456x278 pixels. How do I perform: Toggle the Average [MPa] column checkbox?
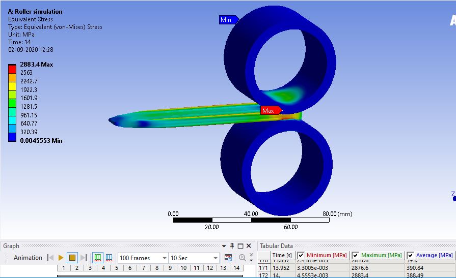[410, 255]
